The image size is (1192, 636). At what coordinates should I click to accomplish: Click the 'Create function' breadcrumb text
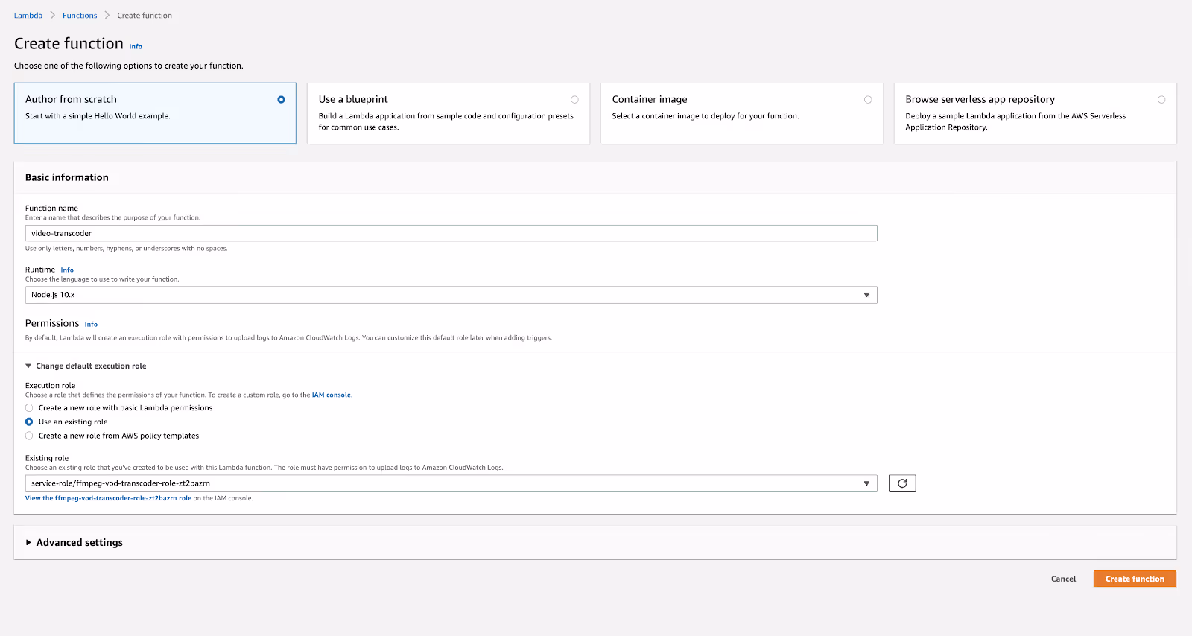[x=145, y=15]
